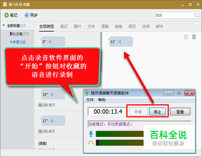Switch to the 全部类型 tab
202x157 pixels.
click(46, 26)
